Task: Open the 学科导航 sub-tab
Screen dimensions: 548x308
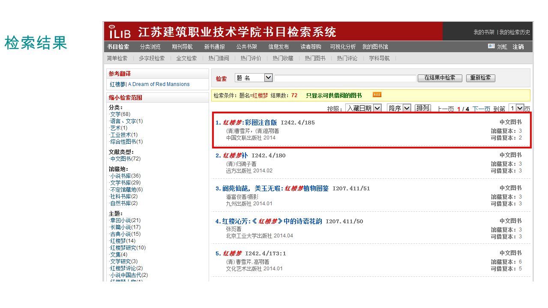Action: 380,58
